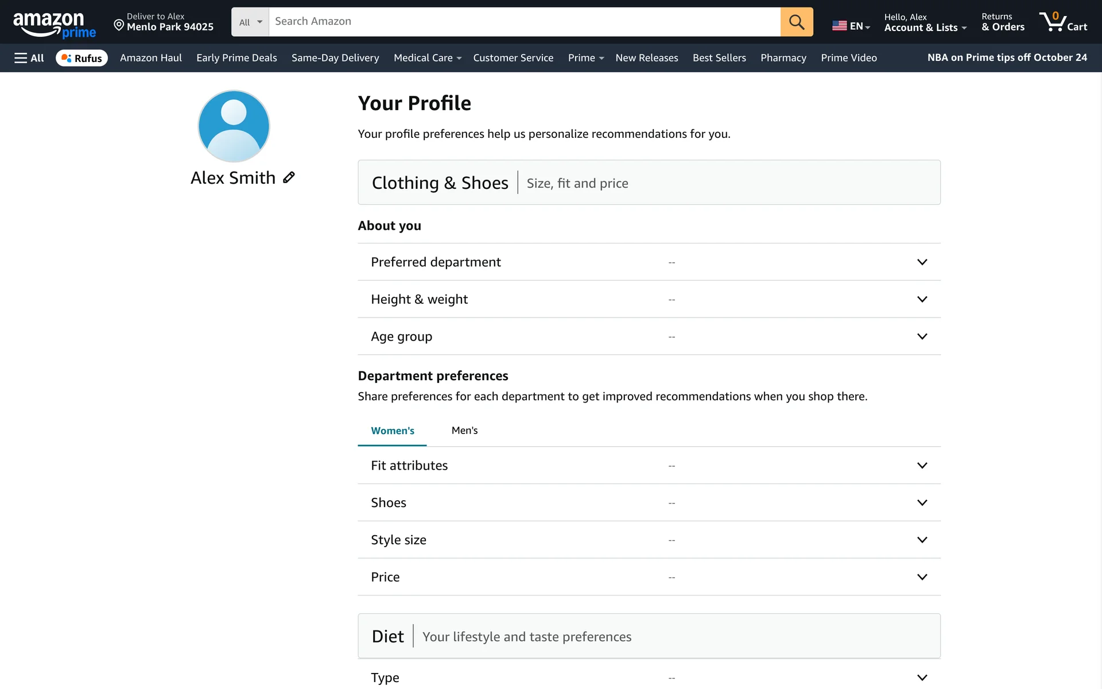Open the All hamburger menu
Viewport: 1102px width, 689px height.
coord(29,58)
